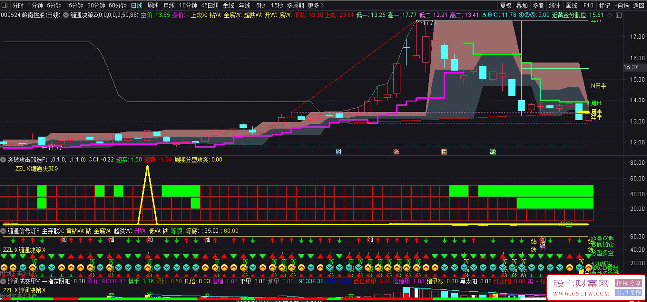Expand the 缠通成交量V indicator menu arrow
Image resolution: width=647 pixels, height=302 pixels.
point(4,281)
